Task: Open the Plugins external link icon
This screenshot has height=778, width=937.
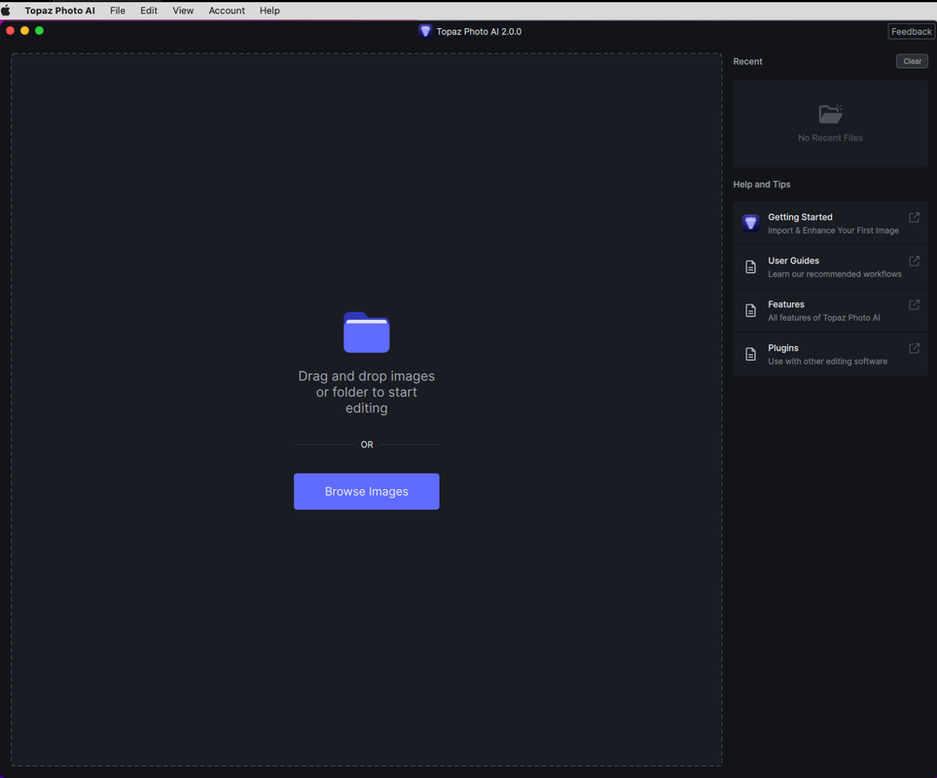Action: [914, 348]
